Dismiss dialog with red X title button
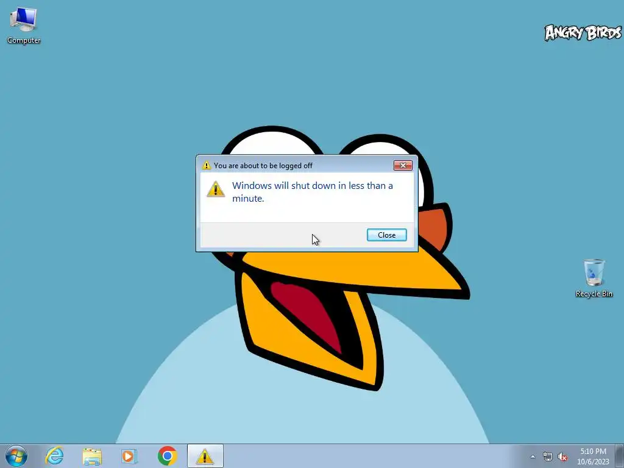Screen dimensions: 624x468 [x=403, y=165]
